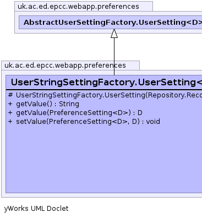Click the 'void' return type of setValue
The width and height of the screenshot is (202, 218).
coord(153,122)
